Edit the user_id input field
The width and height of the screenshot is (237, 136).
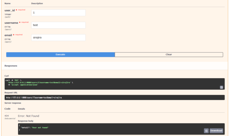(x=58, y=13)
